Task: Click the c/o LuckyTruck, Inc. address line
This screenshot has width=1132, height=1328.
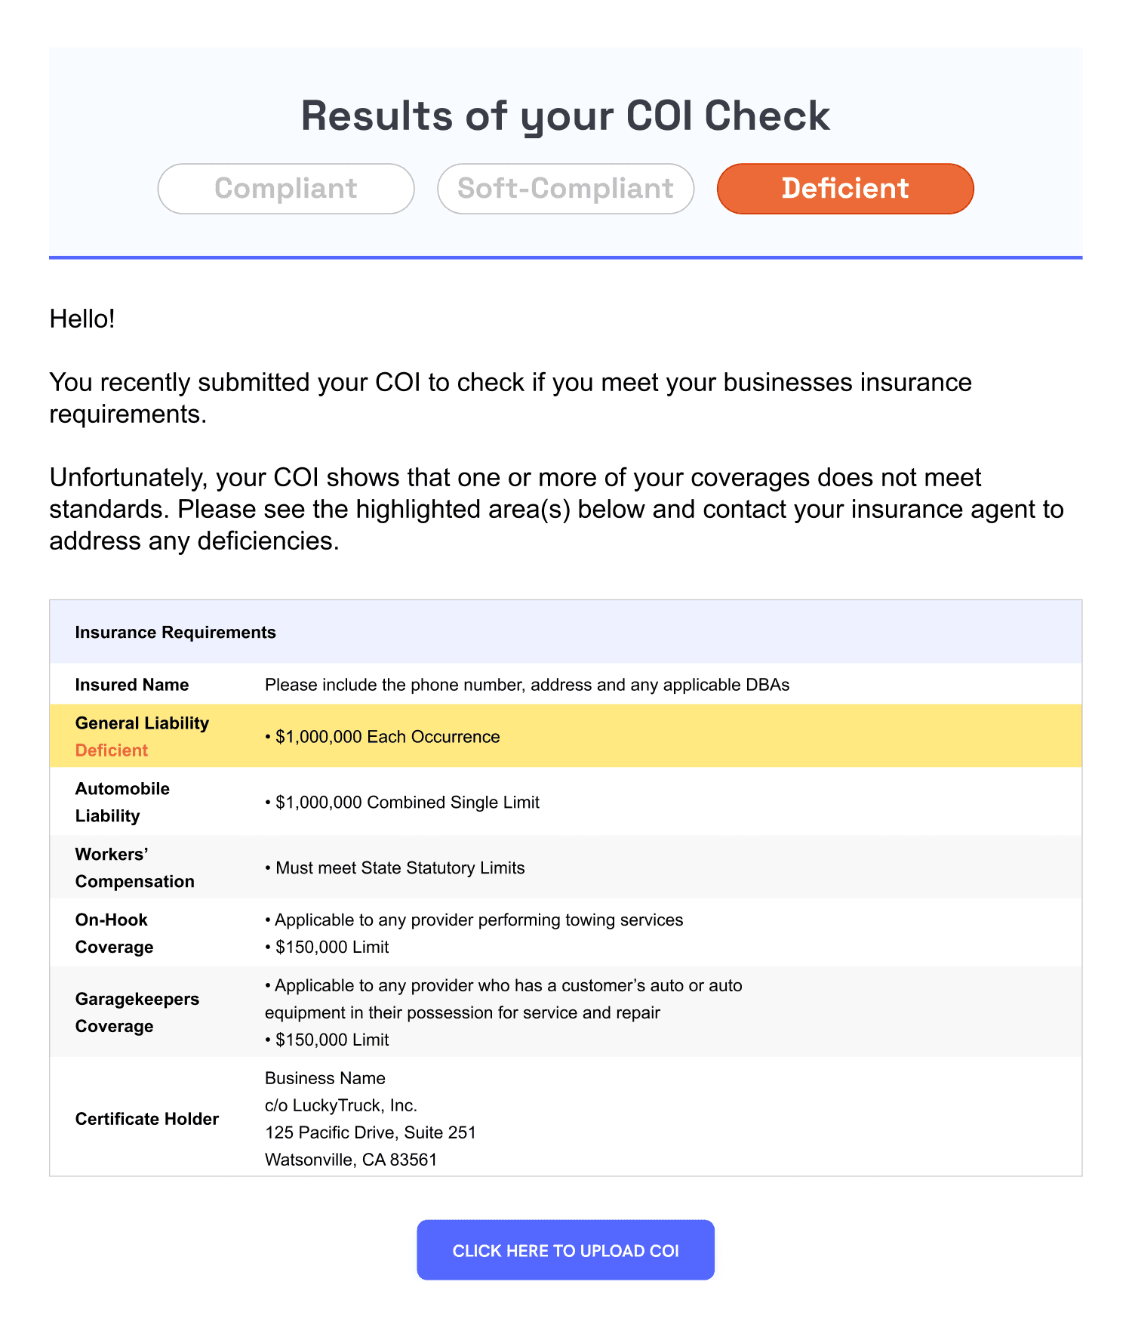Action: pos(341,1105)
